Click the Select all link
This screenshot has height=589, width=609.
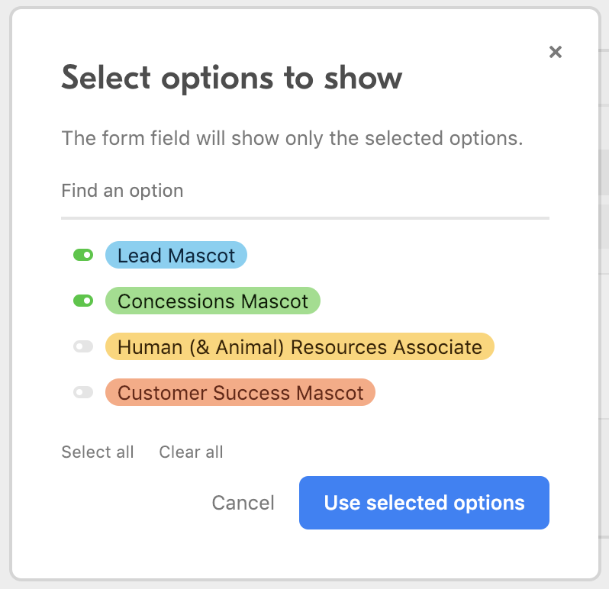point(98,452)
